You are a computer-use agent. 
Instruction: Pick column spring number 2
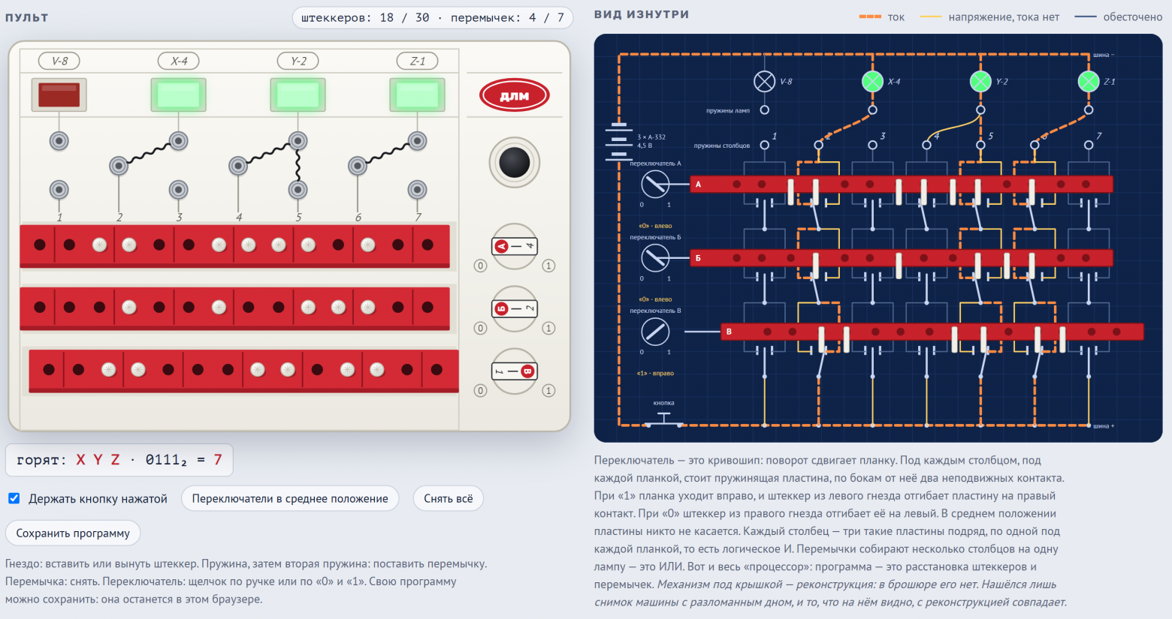119,165
